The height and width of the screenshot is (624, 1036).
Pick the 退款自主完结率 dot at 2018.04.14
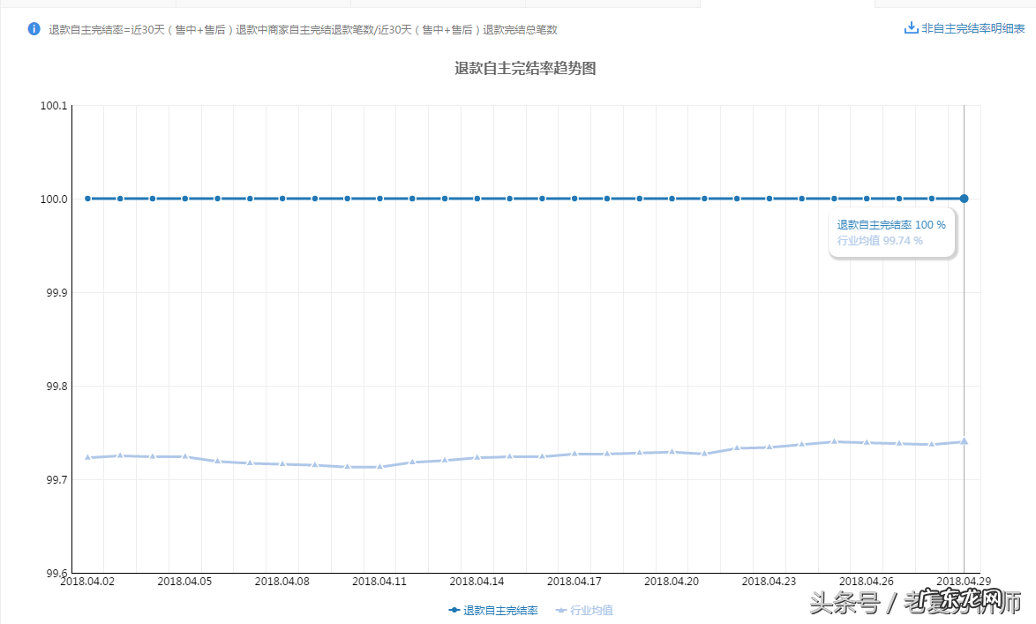click(x=477, y=199)
